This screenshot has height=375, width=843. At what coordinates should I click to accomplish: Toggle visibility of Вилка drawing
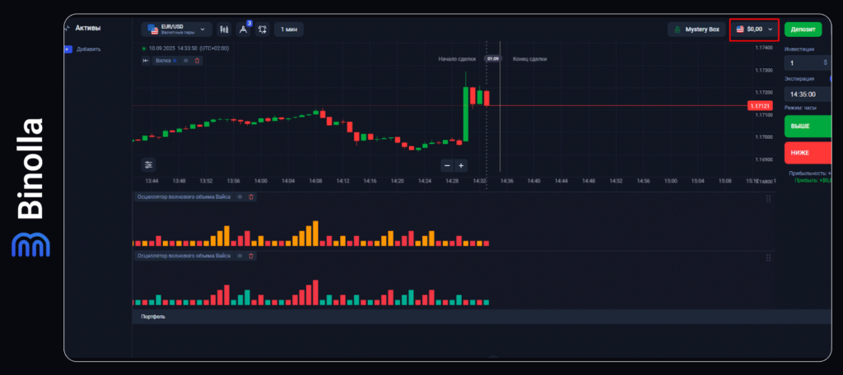coord(186,60)
